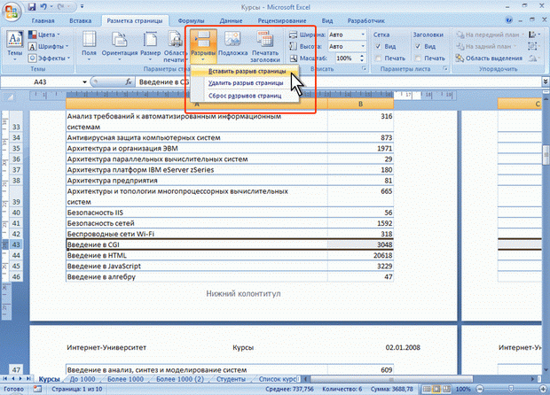
Task: Switch to the Вставка ribbon tab
Action: [81, 21]
